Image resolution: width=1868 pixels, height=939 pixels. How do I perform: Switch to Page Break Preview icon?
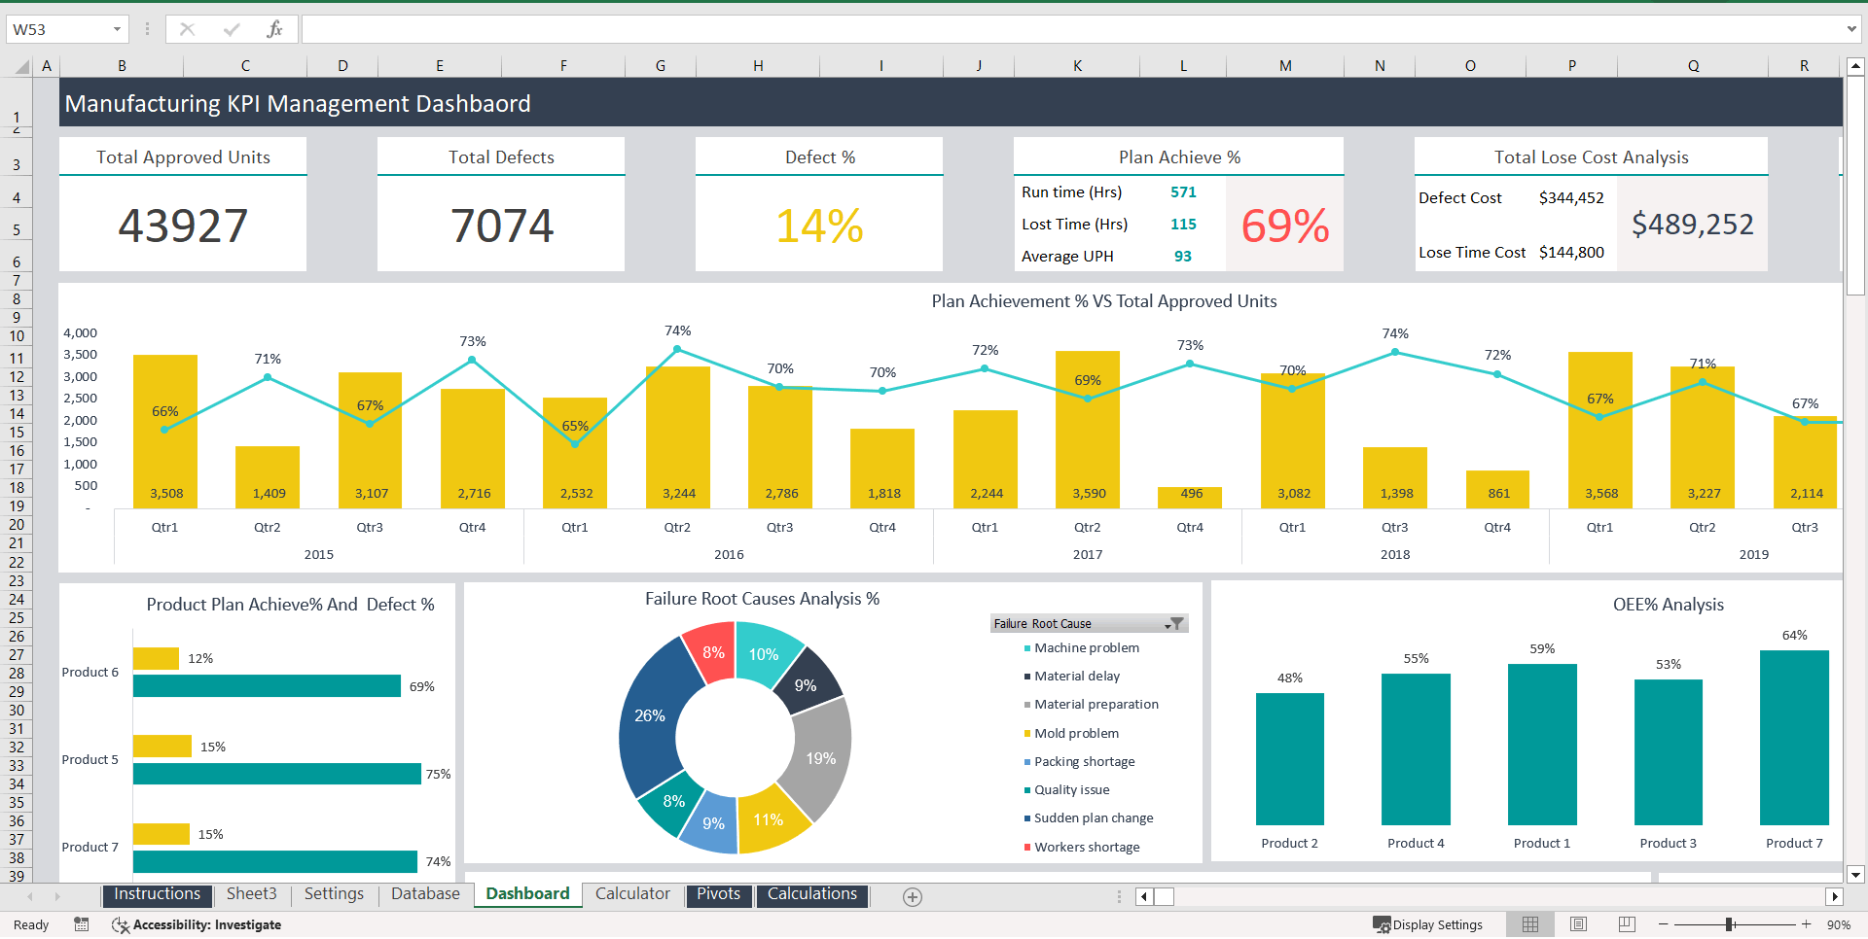tap(1627, 924)
